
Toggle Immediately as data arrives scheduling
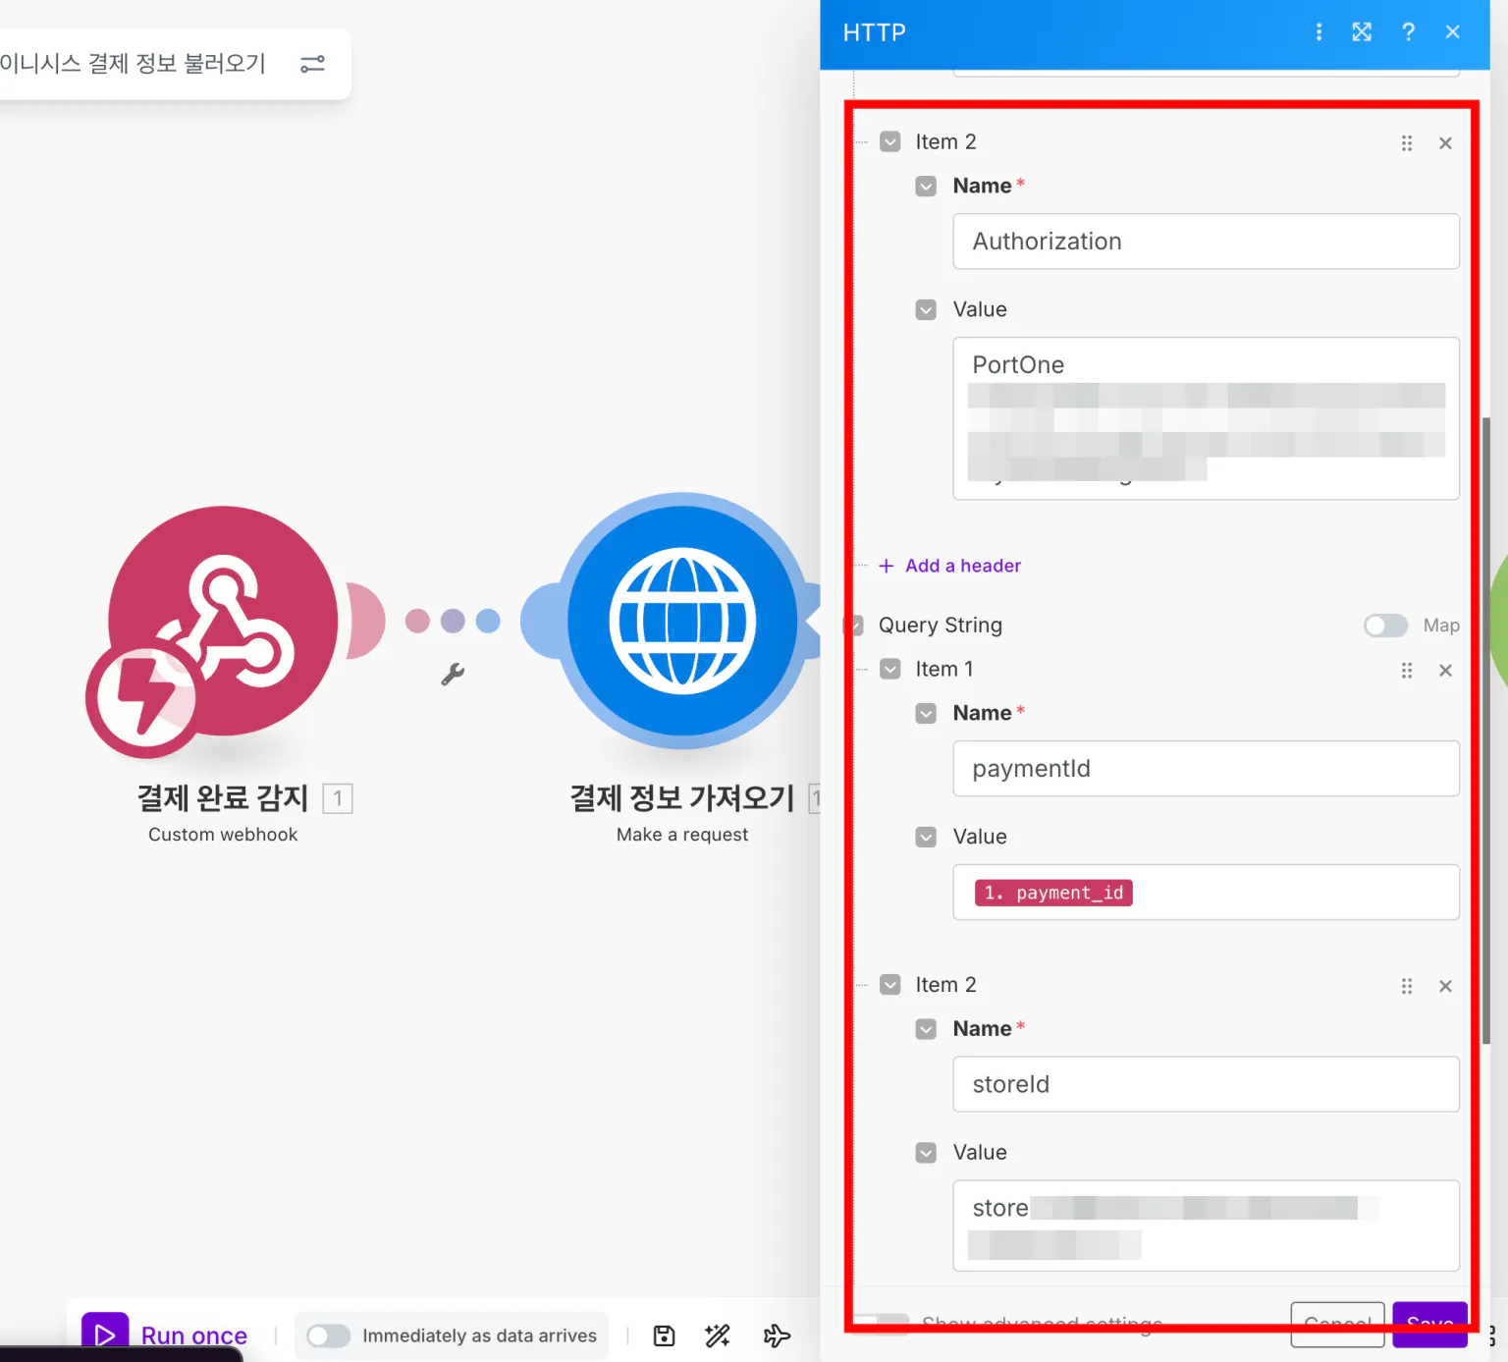pos(328,1335)
